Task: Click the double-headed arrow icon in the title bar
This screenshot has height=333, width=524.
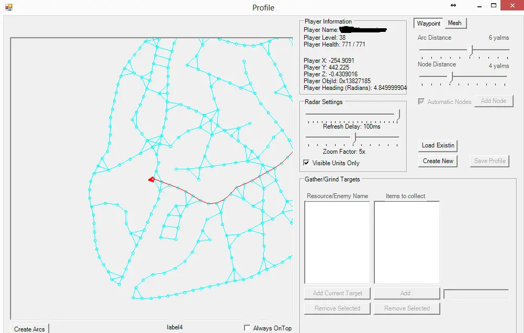Action: [x=453, y=5]
